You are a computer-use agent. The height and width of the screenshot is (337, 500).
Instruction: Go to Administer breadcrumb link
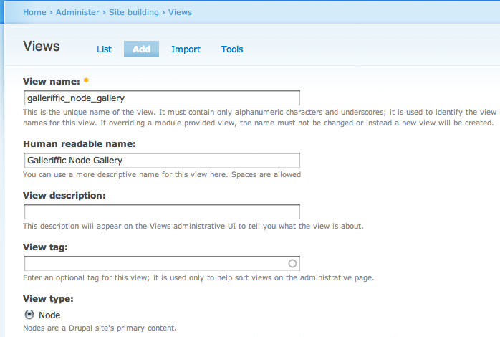coord(77,12)
